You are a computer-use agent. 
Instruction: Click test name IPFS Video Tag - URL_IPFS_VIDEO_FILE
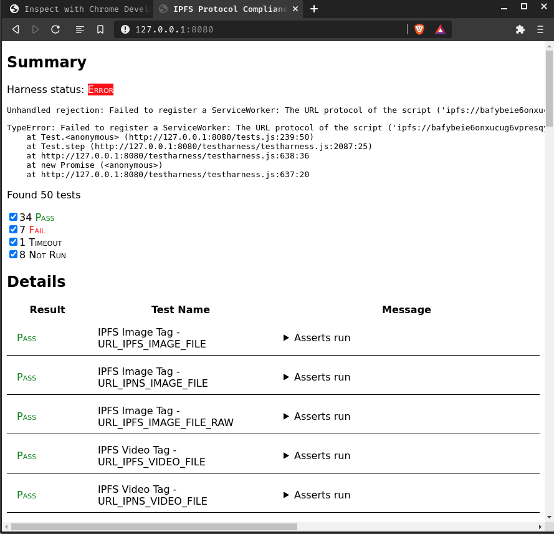coord(151,455)
